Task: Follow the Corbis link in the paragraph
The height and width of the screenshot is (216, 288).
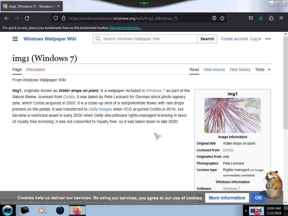Action: pyautogui.click(x=69, y=97)
